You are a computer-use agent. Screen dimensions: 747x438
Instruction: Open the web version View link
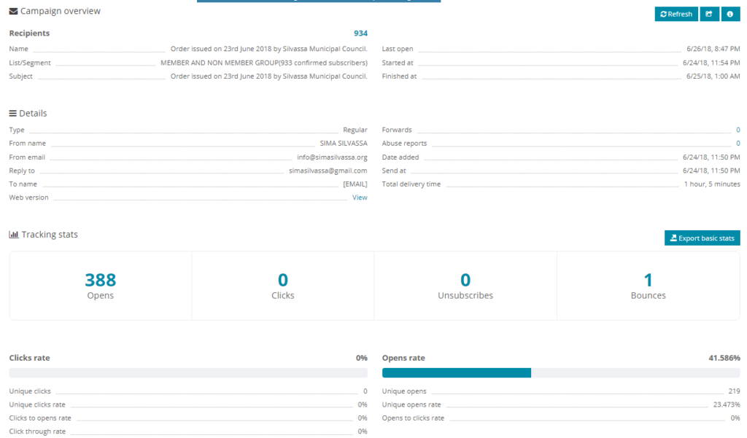point(360,198)
